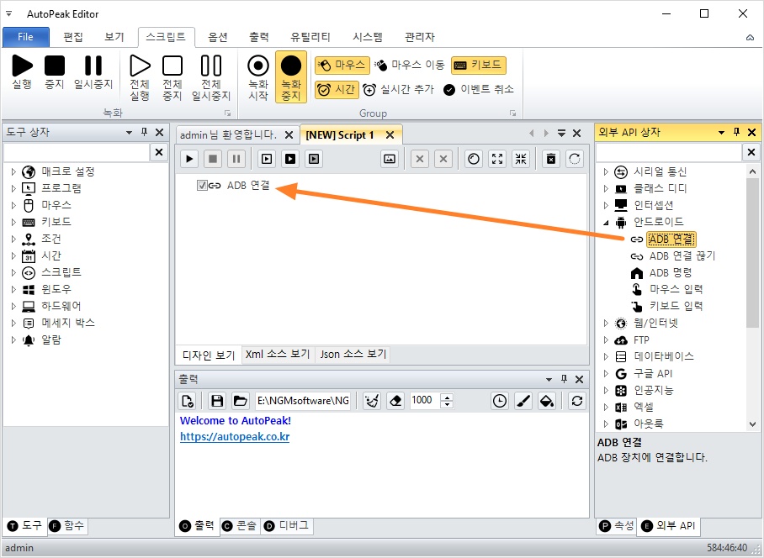This screenshot has width=764, height=558.
Task: Click the paintbrush icon in 출력 toolbar
Action: click(x=523, y=401)
